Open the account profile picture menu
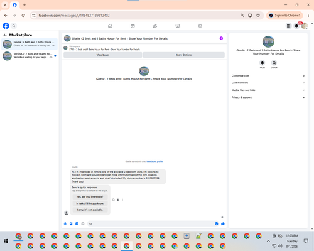The width and height of the screenshot is (314, 251). (x=305, y=26)
